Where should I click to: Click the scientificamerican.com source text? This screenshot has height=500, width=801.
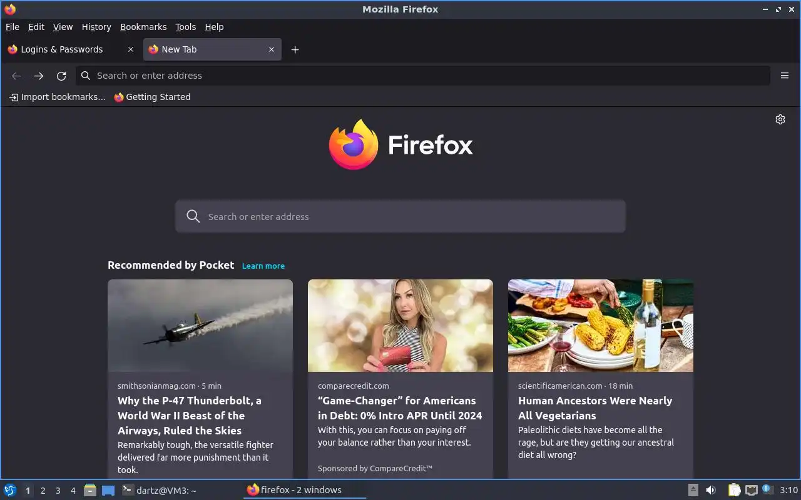560,386
